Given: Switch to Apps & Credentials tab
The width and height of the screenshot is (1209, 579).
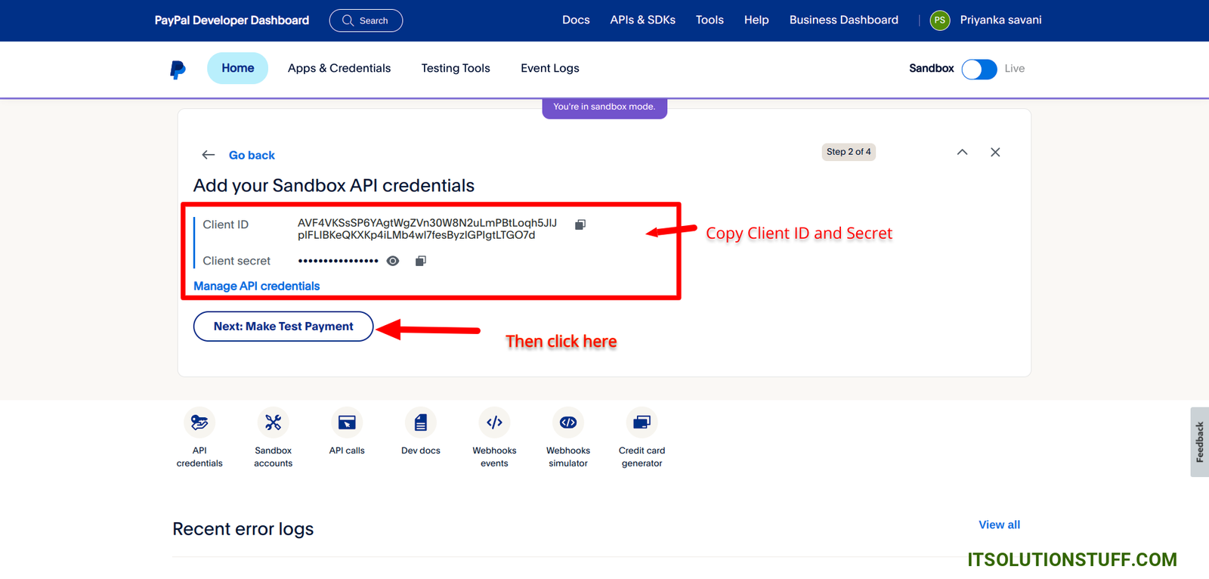Looking at the screenshot, I should [339, 68].
